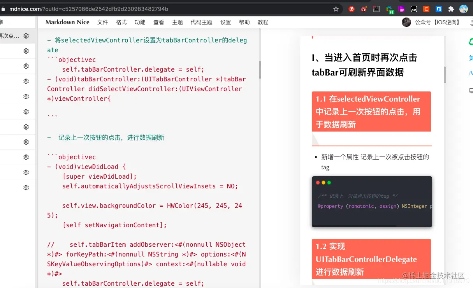
Task: Open the browser extensions puzzle-piece menu
Action: pyautogui.click(x=451, y=9)
